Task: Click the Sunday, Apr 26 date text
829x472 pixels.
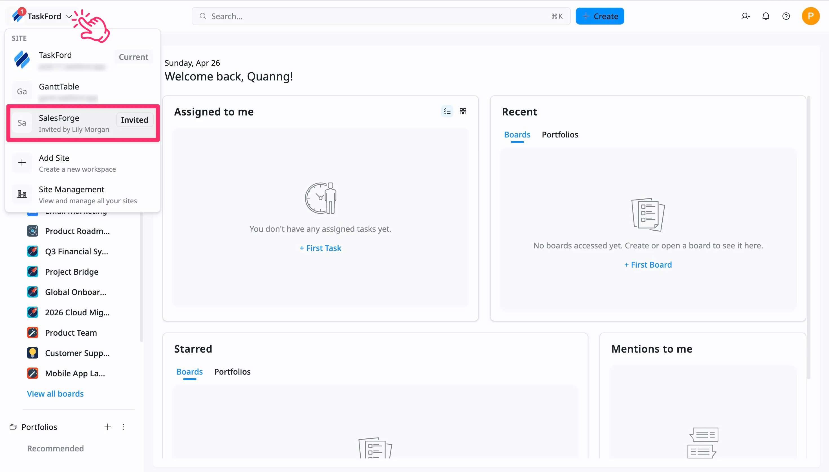Action: (192, 63)
